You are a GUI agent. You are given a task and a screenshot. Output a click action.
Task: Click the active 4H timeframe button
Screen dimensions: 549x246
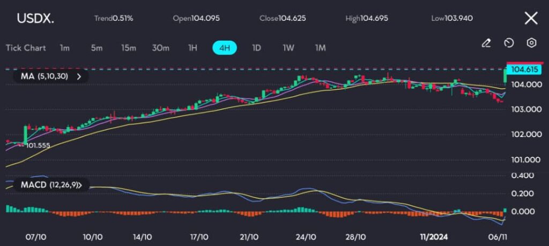click(x=225, y=48)
